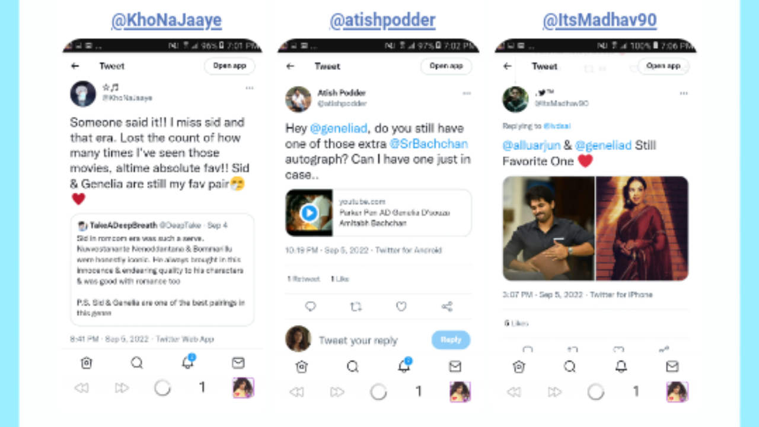Go back from the KhoNaJaaye tweet
This screenshot has height=427, width=759.
click(75, 66)
